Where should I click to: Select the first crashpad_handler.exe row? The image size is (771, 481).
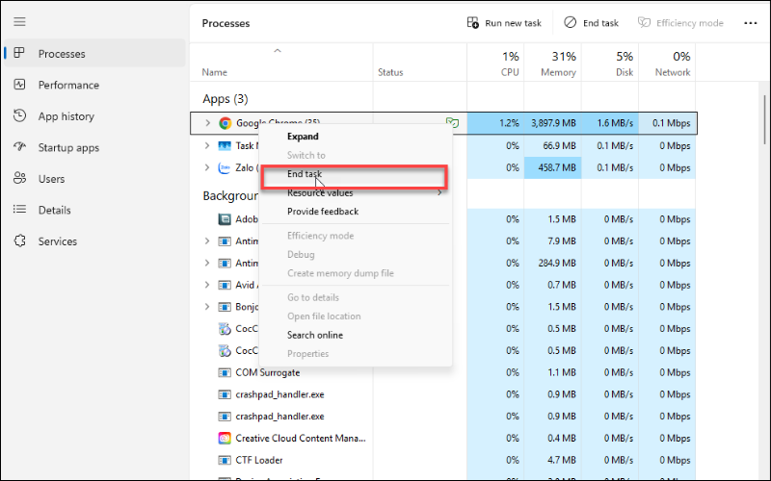coord(443,394)
